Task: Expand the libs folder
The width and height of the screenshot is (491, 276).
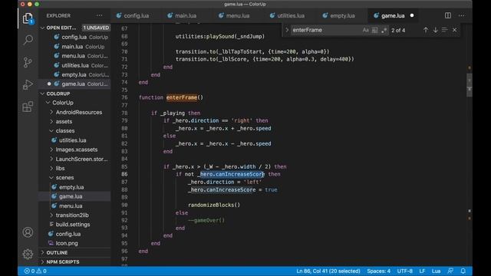Action: 51,169
